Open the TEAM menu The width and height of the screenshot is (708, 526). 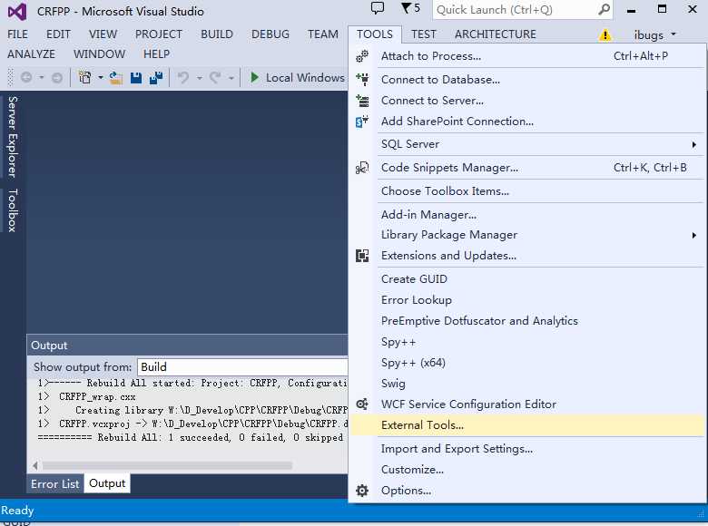[x=323, y=34]
